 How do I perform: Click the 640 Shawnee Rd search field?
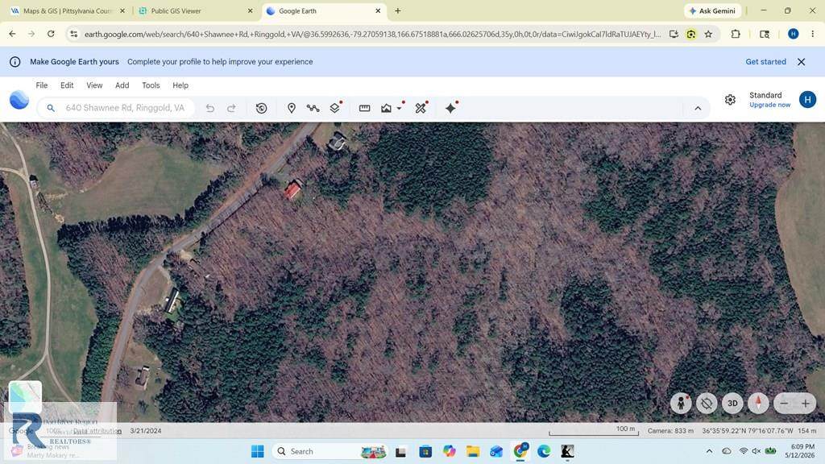(x=125, y=108)
